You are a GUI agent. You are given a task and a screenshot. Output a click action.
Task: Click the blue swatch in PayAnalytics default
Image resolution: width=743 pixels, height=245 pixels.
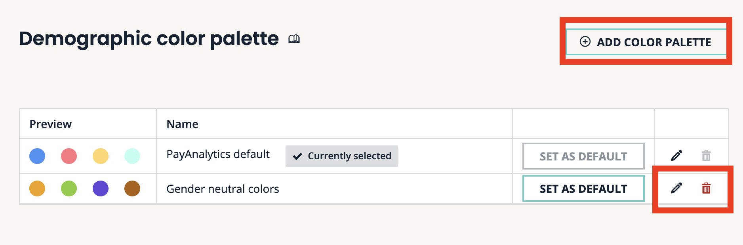37,156
